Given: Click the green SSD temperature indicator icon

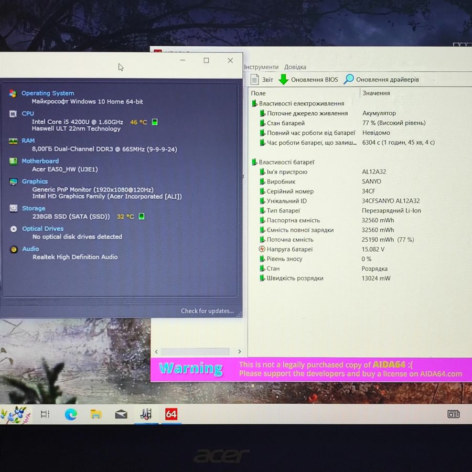Looking at the screenshot, I should pos(142,216).
